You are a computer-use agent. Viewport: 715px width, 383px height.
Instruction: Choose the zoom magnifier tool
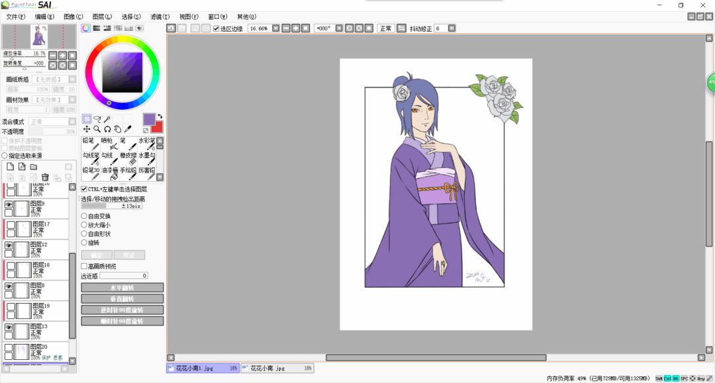coord(97,129)
